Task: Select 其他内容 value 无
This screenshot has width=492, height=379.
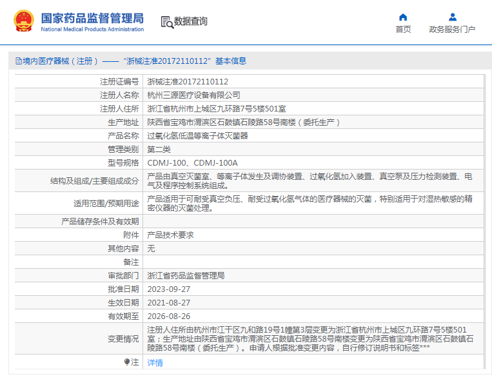Action: coord(152,249)
